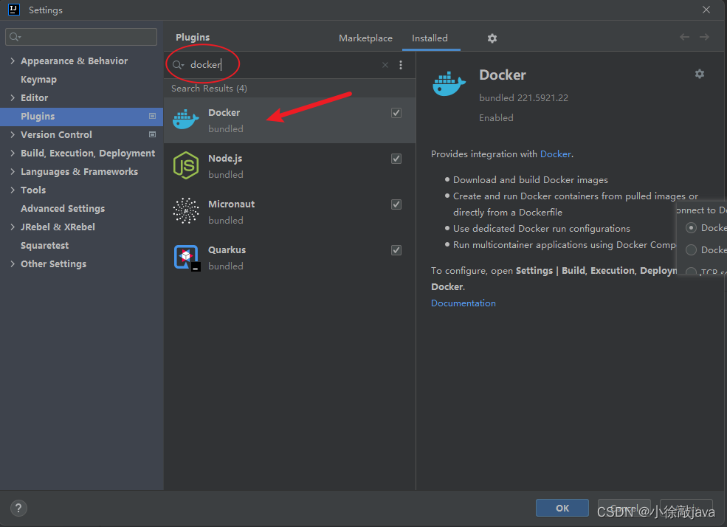Click the settings search field
Viewport: 727px width, 527px height.
[81, 37]
